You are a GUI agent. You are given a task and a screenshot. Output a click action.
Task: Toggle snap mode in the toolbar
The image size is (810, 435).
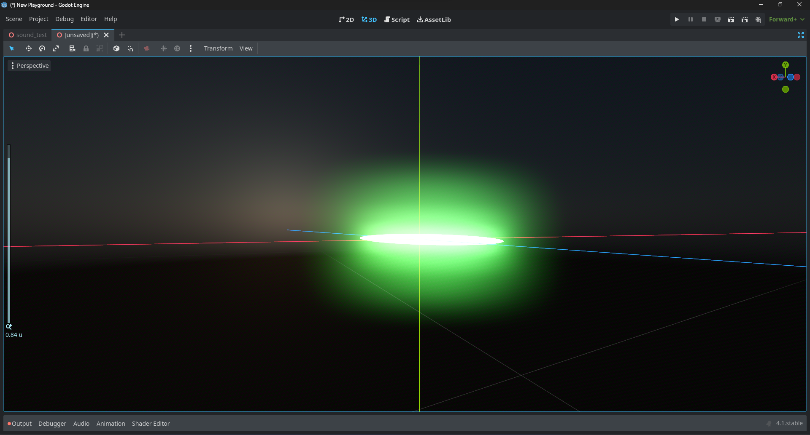[130, 48]
